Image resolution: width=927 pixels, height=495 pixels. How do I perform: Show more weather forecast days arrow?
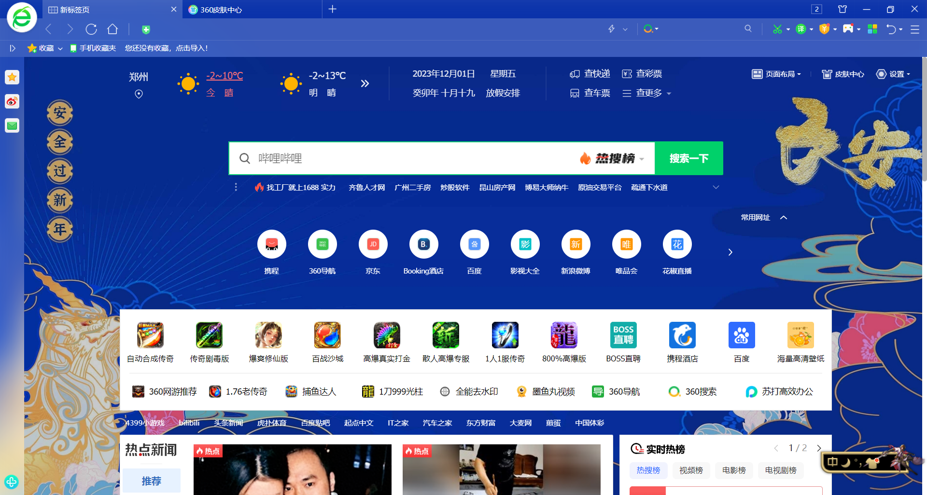(x=365, y=83)
